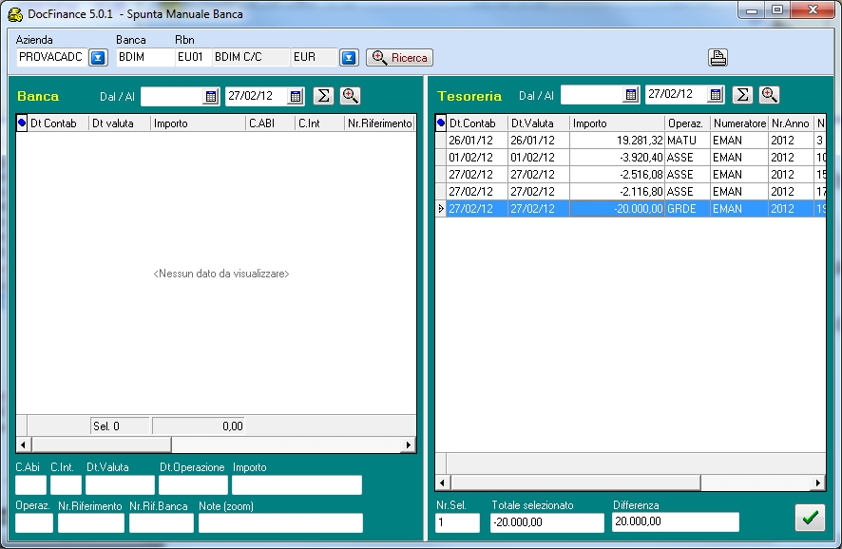Click into the Note (zoom) field

click(x=280, y=523)
